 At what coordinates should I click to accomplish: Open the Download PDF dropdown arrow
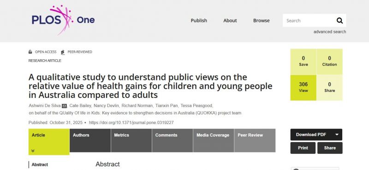point(337,135)
